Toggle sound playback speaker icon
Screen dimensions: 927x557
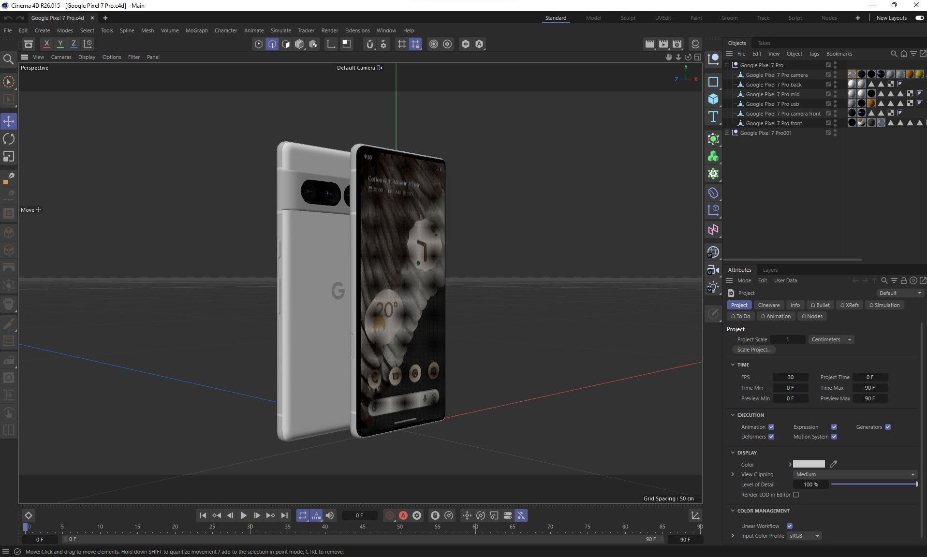[x=330, y=515]
